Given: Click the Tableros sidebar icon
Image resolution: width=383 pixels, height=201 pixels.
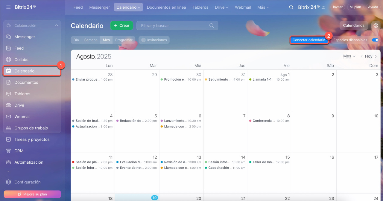Looking at the screenshot, I should tap(9, 94).
